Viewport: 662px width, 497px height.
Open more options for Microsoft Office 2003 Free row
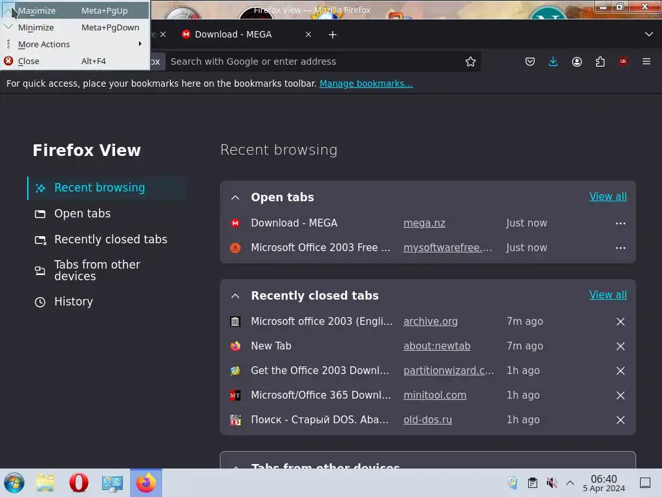[620, 248]
